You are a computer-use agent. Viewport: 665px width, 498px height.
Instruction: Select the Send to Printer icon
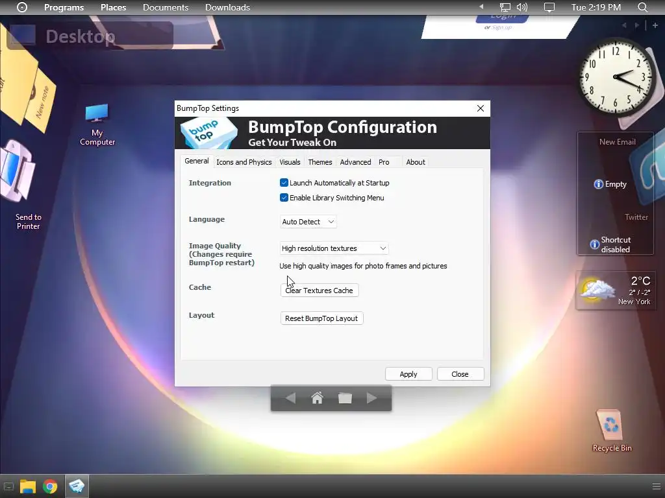click(21, 185)
